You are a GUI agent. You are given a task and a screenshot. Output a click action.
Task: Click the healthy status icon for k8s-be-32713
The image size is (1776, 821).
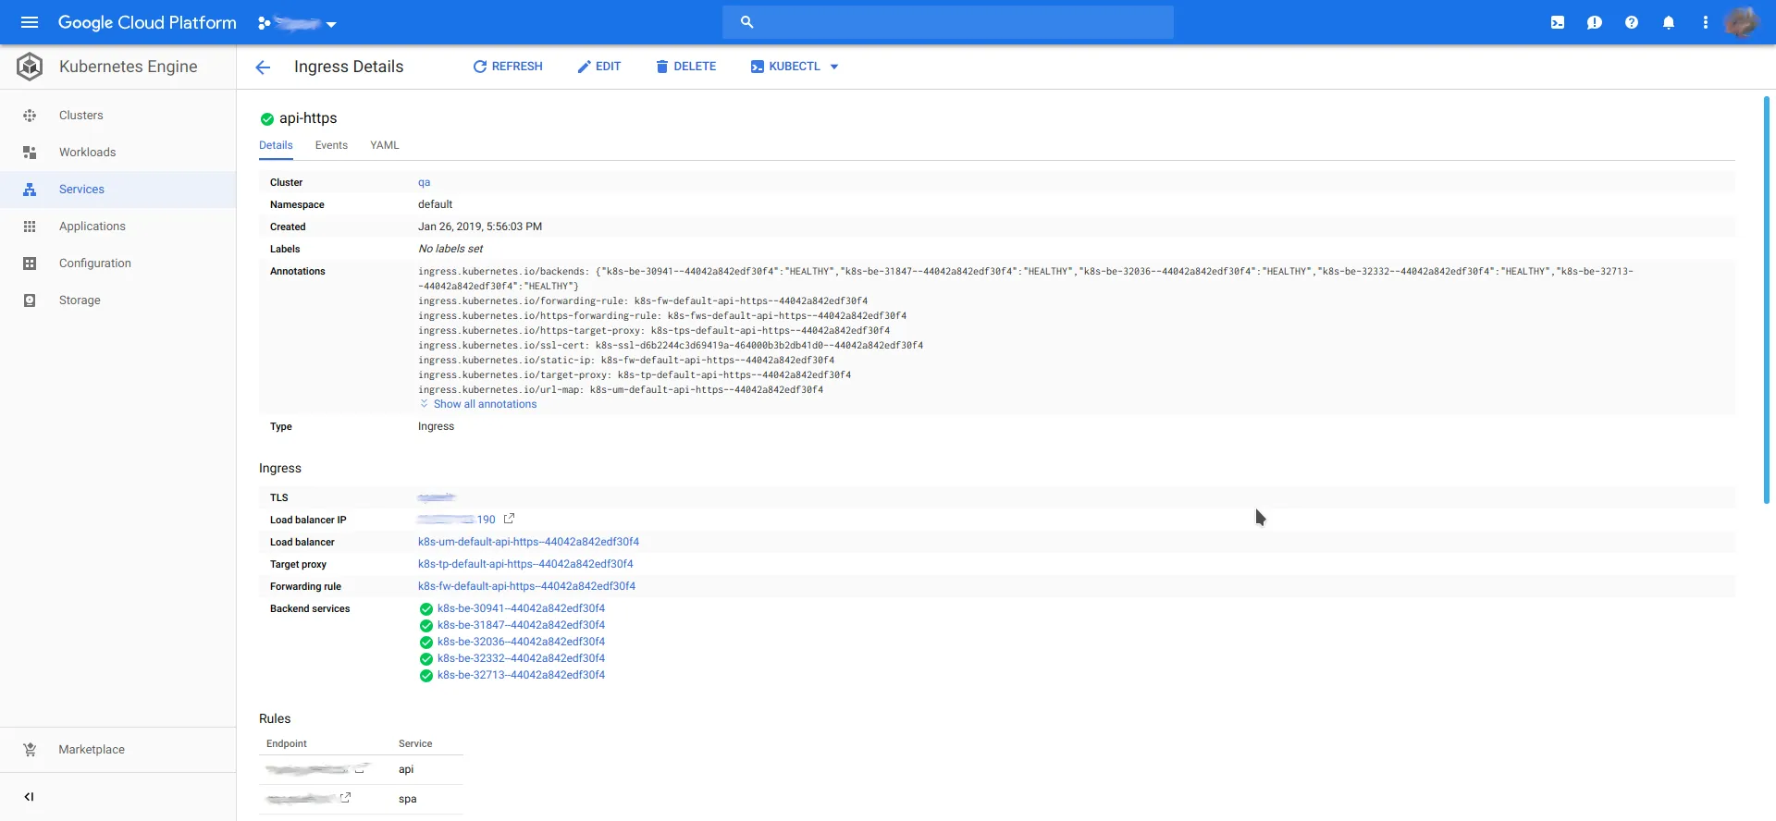(426, 676)
